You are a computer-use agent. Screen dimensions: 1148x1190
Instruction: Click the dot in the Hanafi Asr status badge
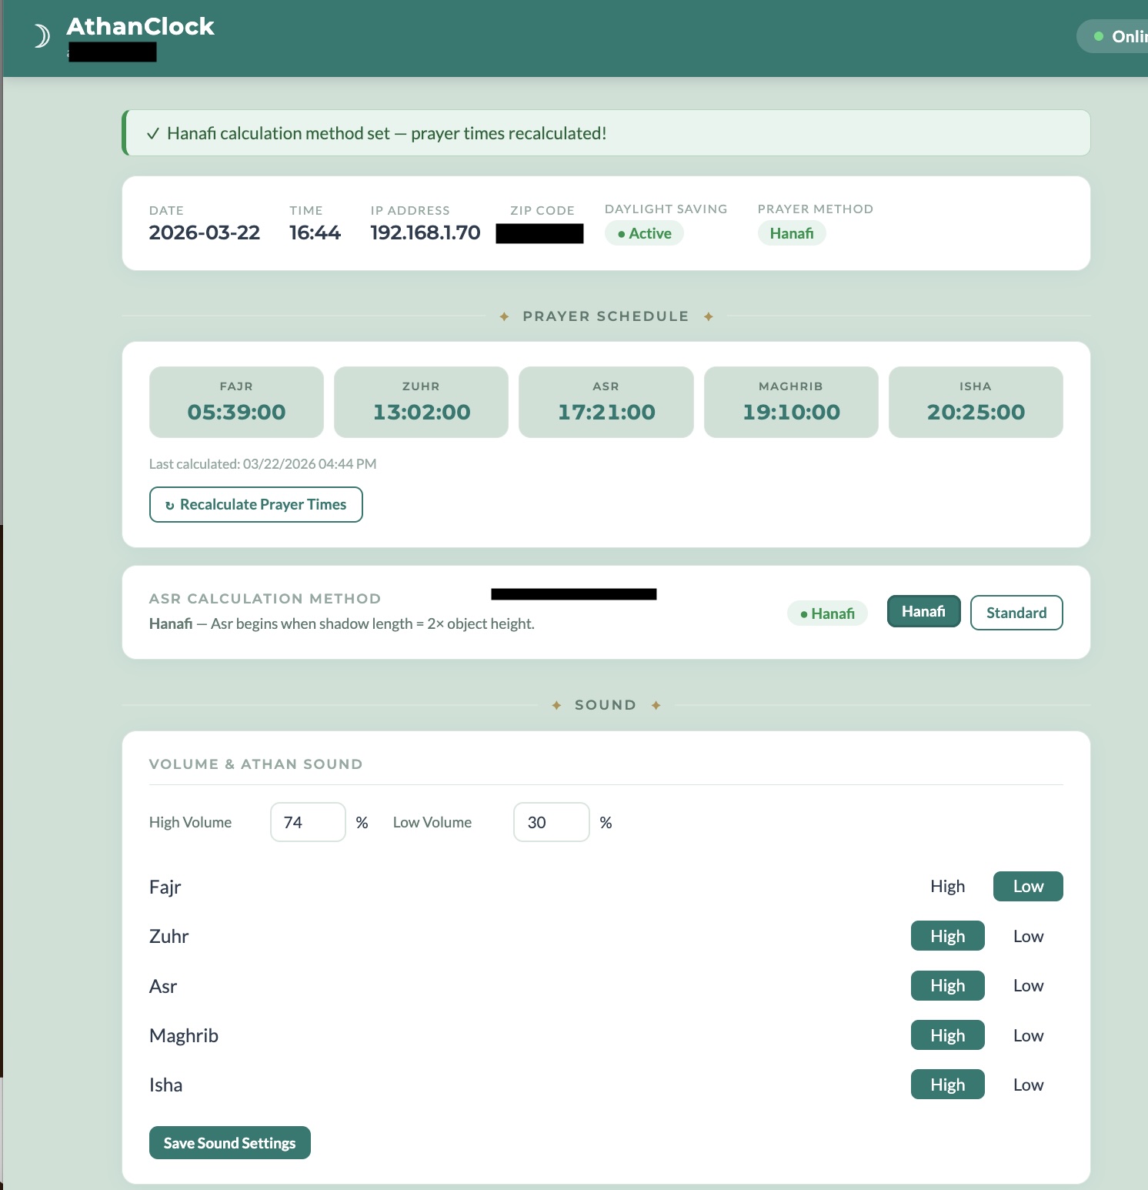(x=805, y=613)
